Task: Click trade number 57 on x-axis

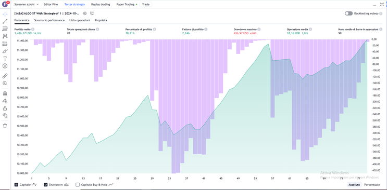Action: pos(273,178)
